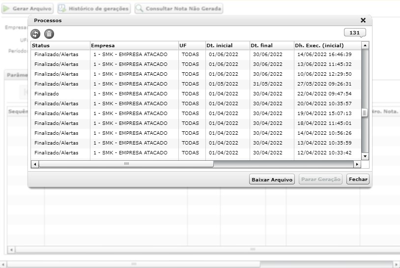Select row executed 10/06/2022 12:29:50

pyautogui.click(x=196, y=74)
